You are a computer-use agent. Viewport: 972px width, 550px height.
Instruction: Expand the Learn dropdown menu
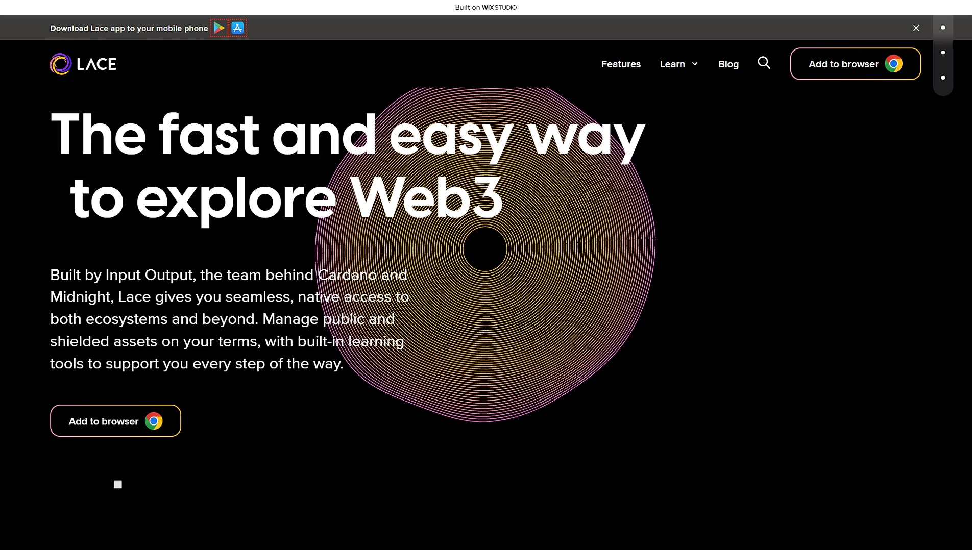[x=678, y=64]
